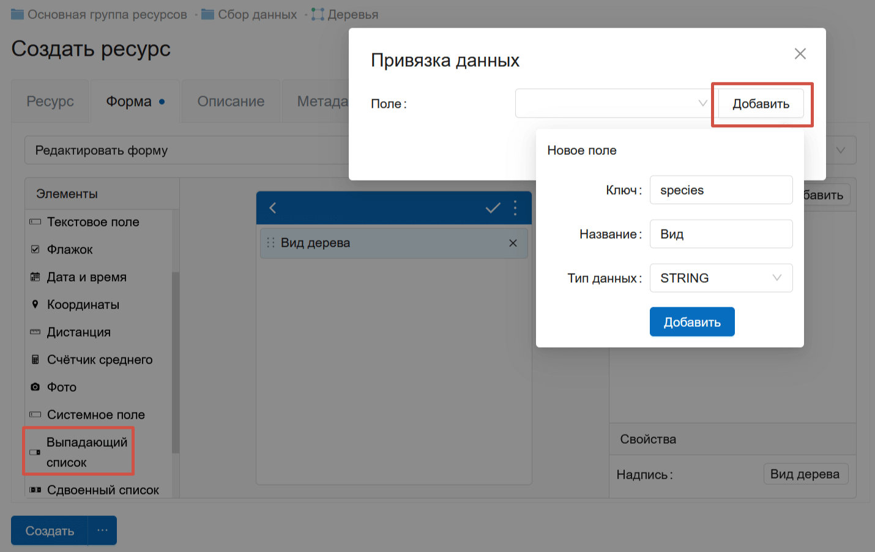Click the back arrow in form preview header
This screenshot has width=875, height=552.
[273, 208]
